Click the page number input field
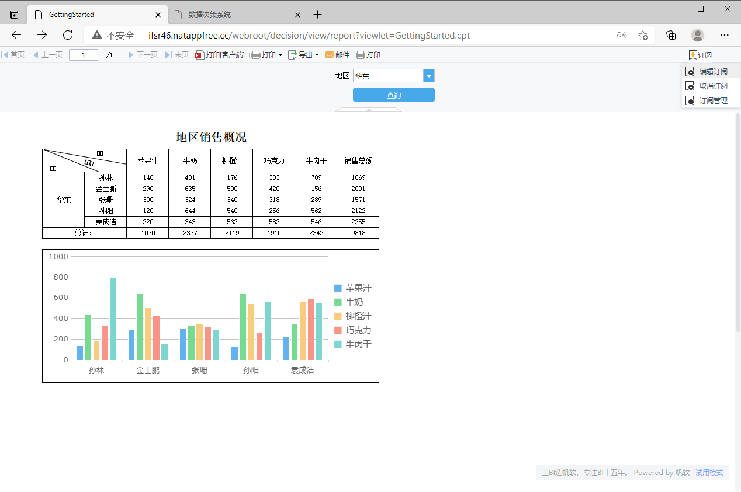The image size is (741, 492). click(x=84, y=55)
